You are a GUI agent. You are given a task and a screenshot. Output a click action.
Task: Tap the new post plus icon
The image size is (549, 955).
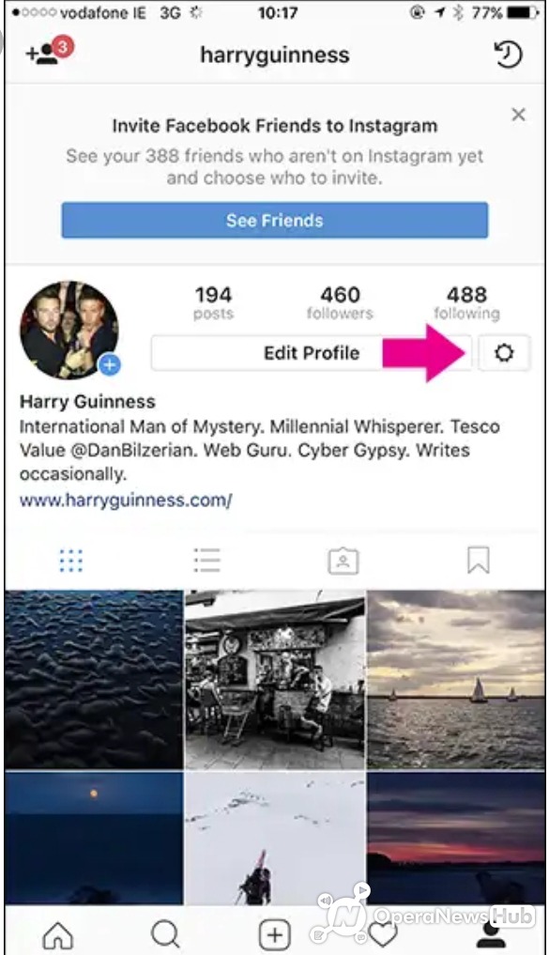click(274, 933)
